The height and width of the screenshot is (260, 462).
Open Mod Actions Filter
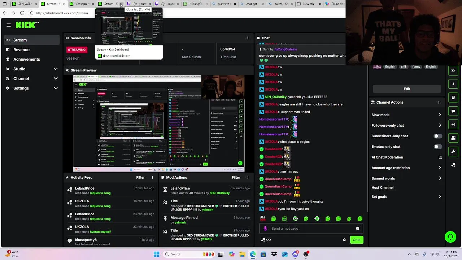pyautogui.click(x=236, y=177)
